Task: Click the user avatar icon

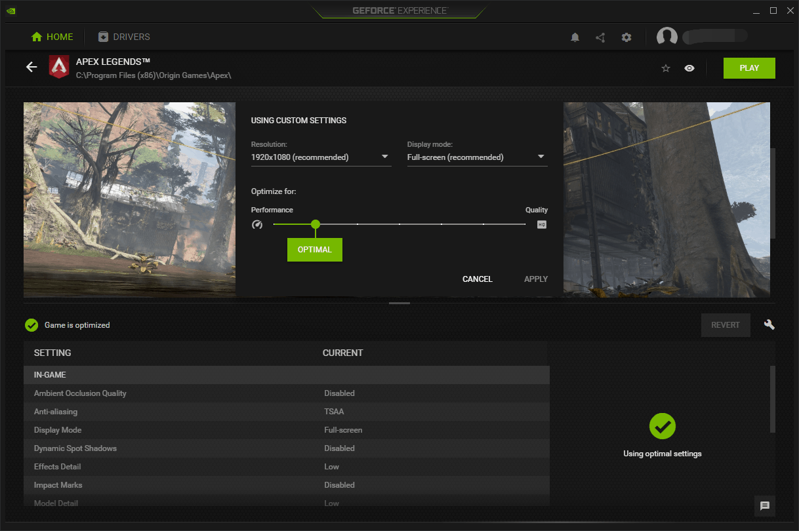Action: click(x=667, y=37)
